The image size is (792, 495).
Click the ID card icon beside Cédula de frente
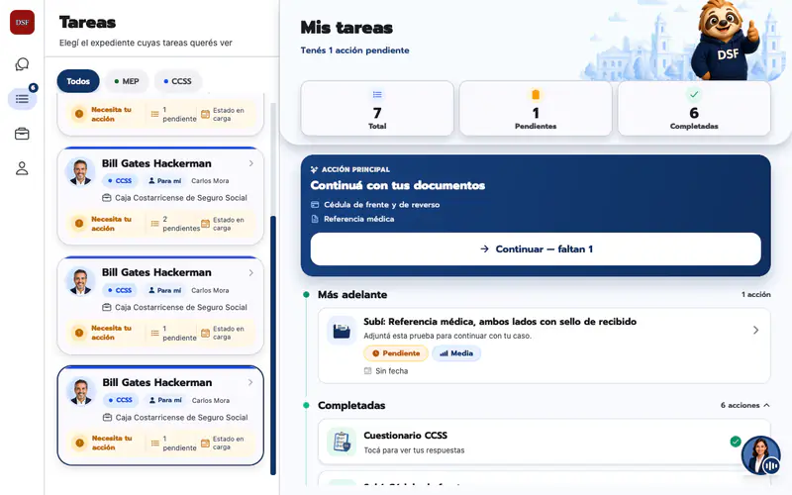[x=315, y=205]
